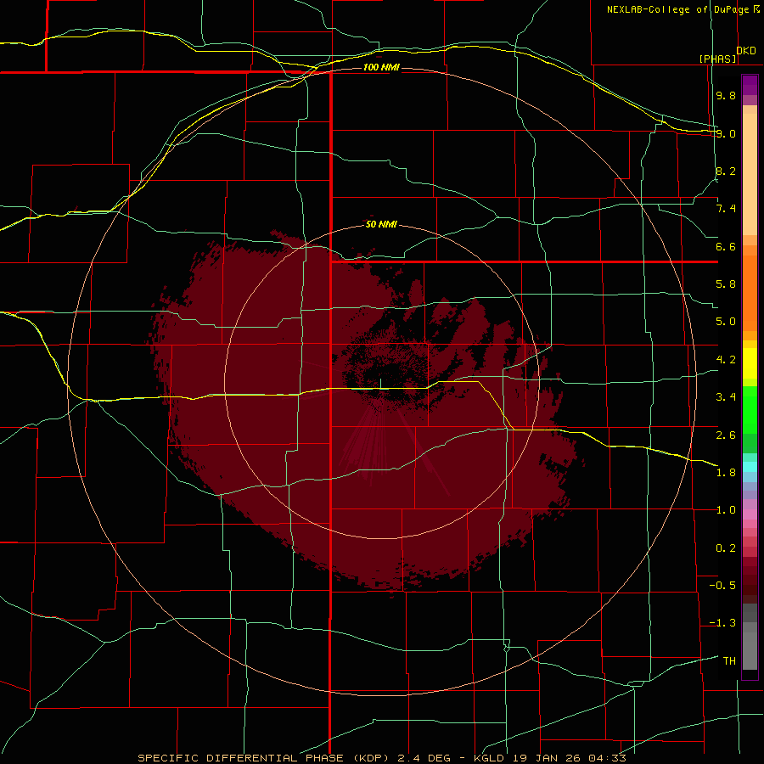Screen dimensions: 764x764
Task: Click the -1.3 scale value
Action: click(722, 623)
